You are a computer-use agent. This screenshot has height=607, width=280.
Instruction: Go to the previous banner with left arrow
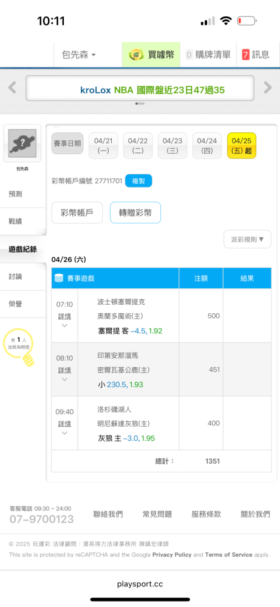[x=12, y=88]
